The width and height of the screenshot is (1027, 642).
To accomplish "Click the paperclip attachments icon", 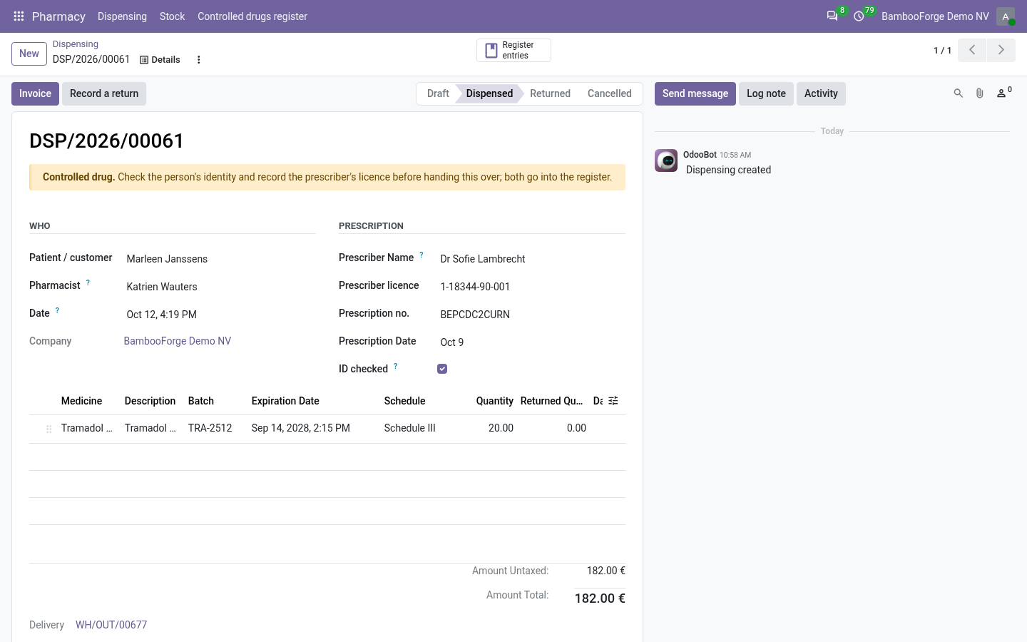I will (980, 93).
